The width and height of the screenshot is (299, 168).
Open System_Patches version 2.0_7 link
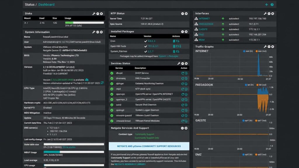(151, 51)
